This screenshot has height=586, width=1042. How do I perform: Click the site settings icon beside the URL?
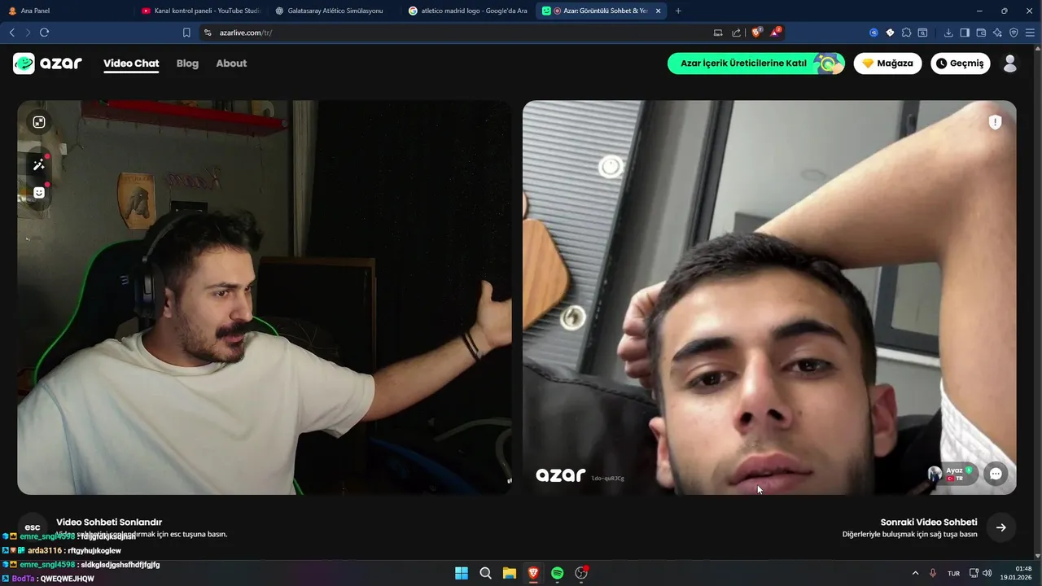point(208,33)
